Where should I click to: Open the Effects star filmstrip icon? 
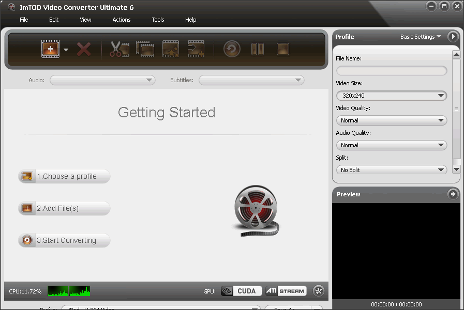(171, 49)
